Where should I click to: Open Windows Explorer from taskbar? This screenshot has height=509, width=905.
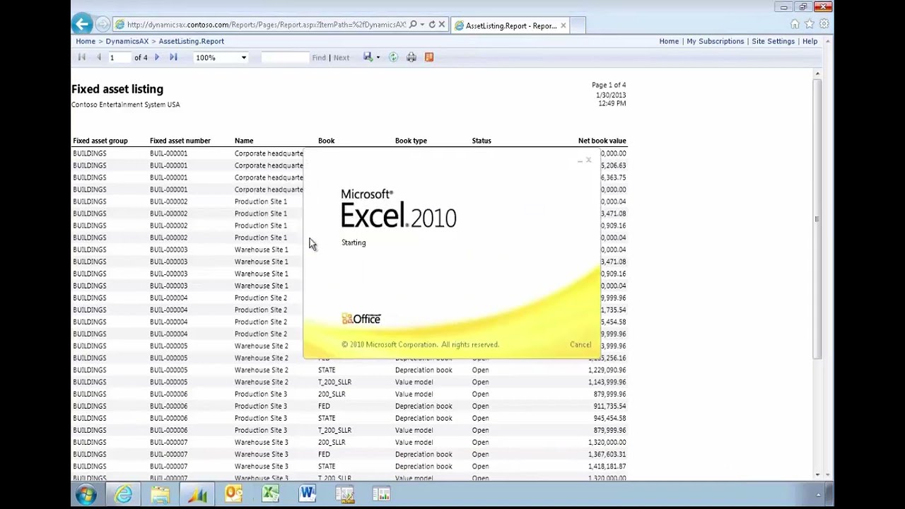[x=160, y=495]
